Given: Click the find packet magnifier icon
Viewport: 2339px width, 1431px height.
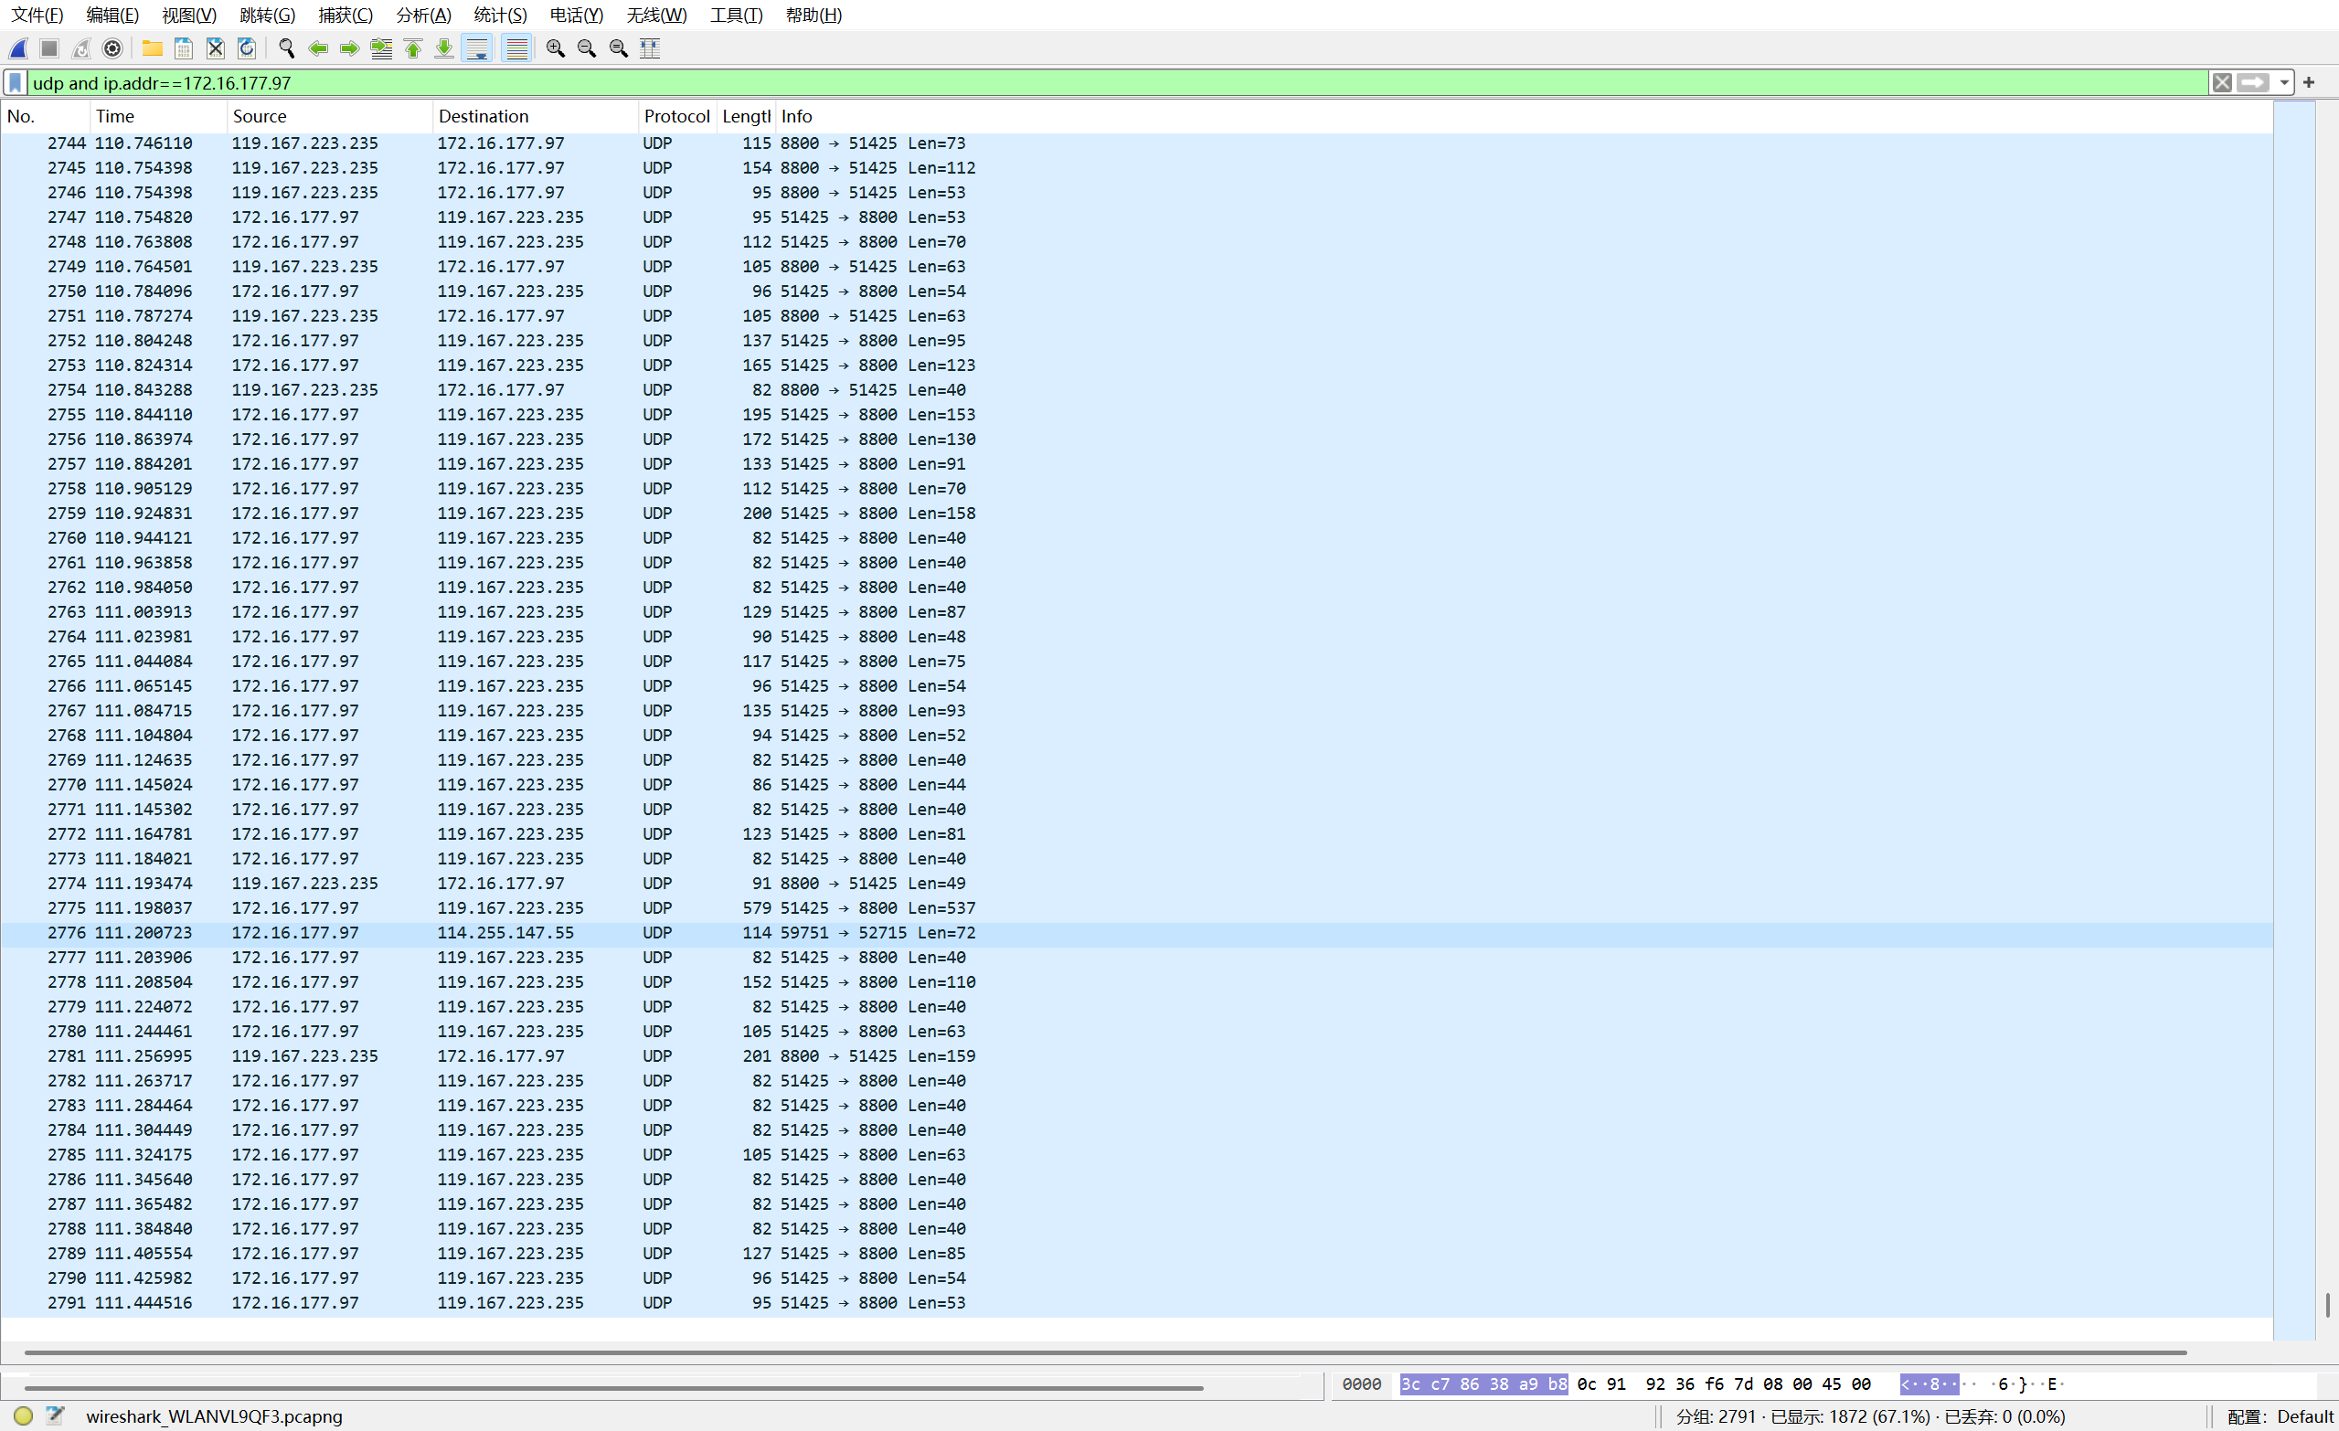Looking at the screenshot, I should click(x=286, y=48).
